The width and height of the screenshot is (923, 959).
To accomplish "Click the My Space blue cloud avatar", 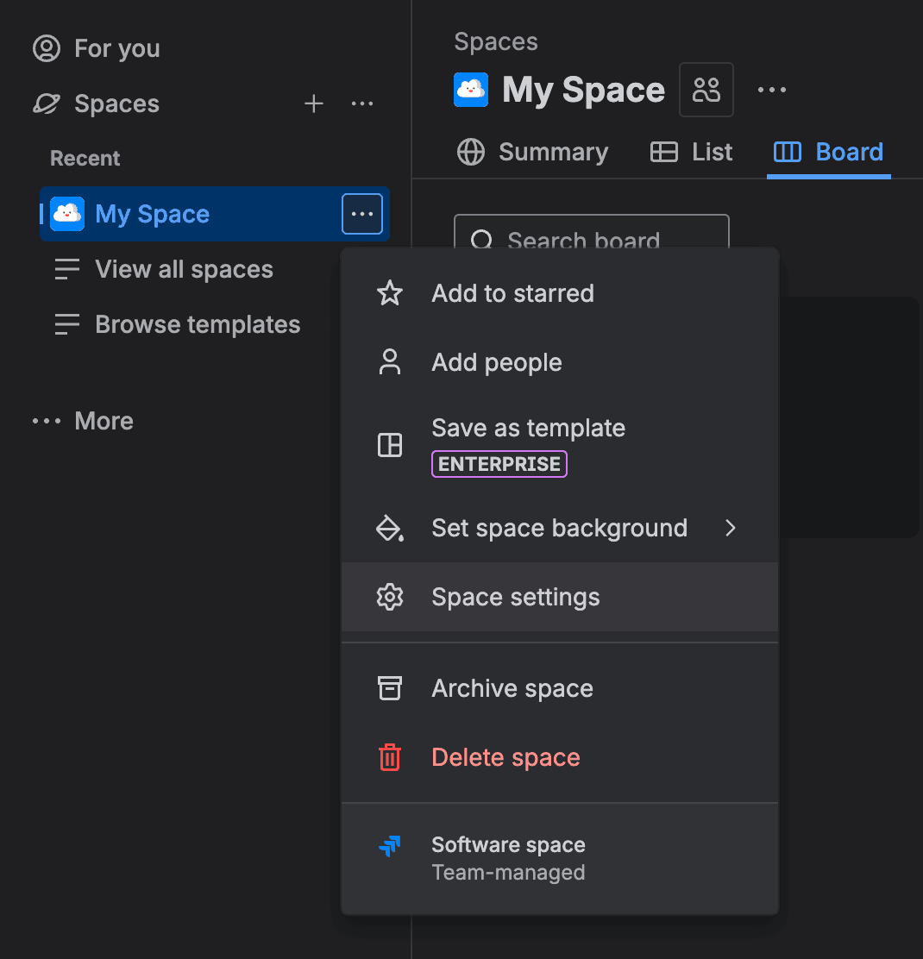I will (x=470, y=90).
